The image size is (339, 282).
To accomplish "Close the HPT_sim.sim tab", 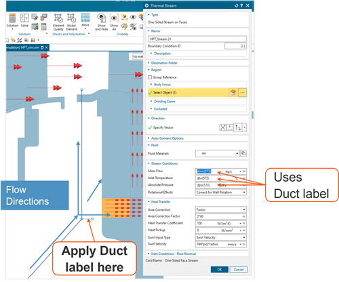I will tap(46, 47).
